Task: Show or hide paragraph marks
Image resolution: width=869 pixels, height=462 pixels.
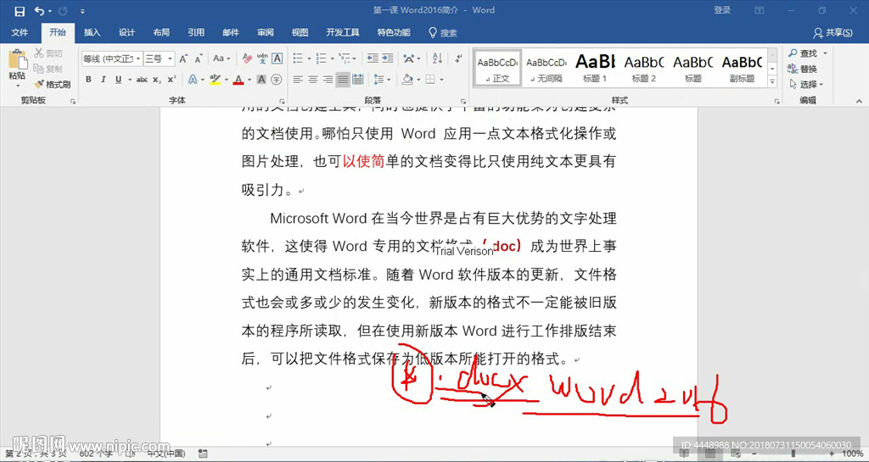Action: [457, 58]
